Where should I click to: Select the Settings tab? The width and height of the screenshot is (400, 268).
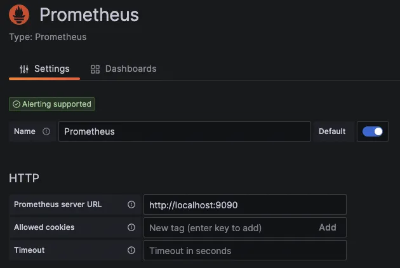pyautogui.click(x=44, y=69)
